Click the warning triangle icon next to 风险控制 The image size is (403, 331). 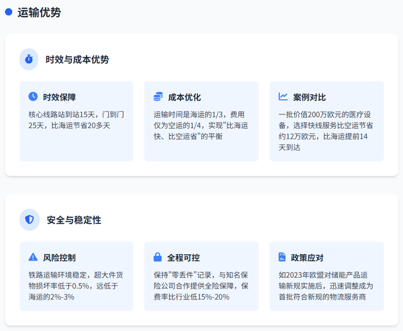coord(33,257)
